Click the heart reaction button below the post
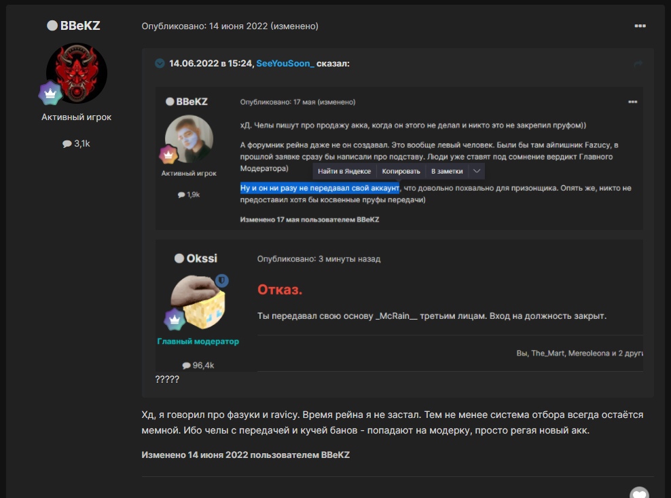The height and width of the screenshot is (498, 671). [638, 494]
